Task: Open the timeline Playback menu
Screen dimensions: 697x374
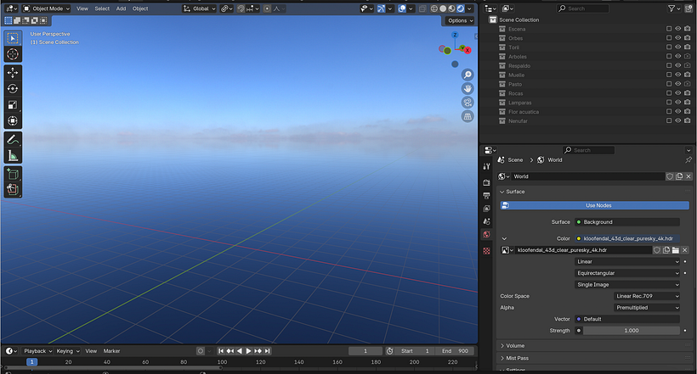Action: coord(37,351)
